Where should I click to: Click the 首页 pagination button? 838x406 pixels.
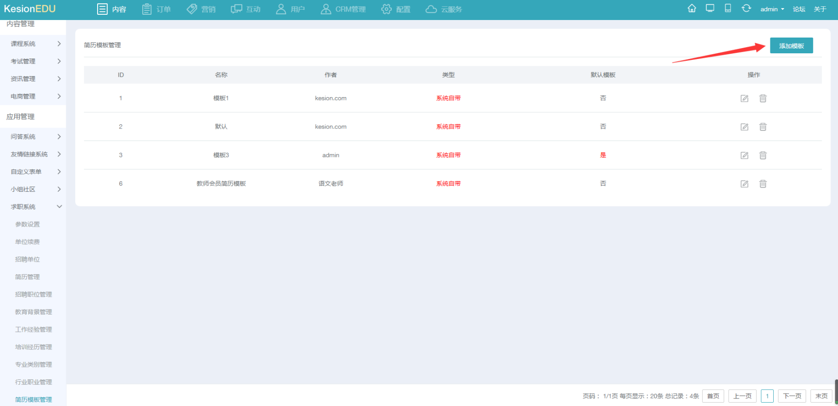(713, 396)
